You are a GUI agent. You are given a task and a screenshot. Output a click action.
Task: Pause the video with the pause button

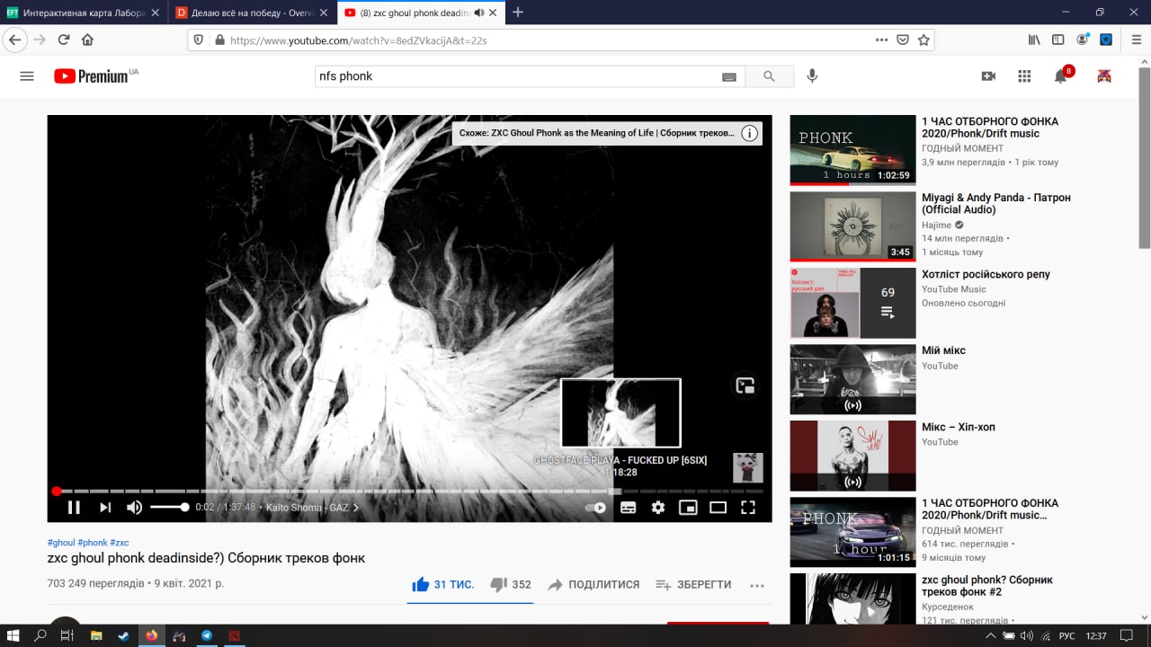coord(74,508)
